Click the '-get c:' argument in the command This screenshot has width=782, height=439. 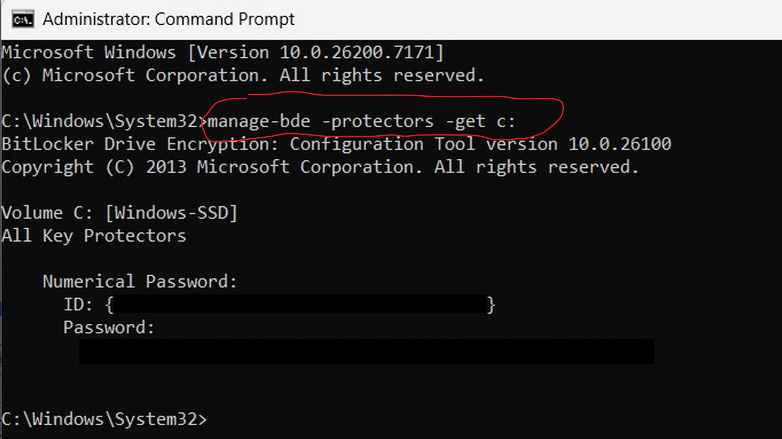pyautogui.click(x=480, y=121)
